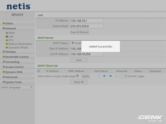
Task: Click the Wireless grid icon in sidebar
Action: tap(3, 52)
